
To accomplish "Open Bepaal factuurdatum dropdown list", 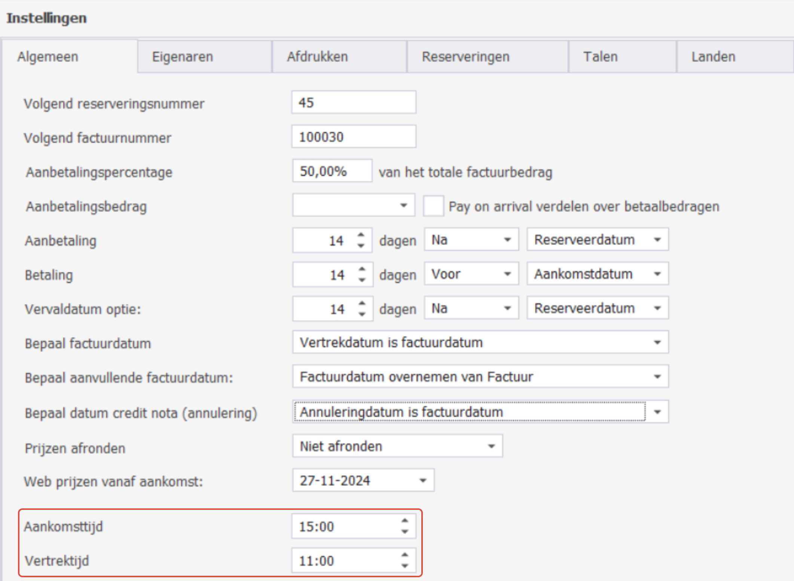I will click(657, 343).
